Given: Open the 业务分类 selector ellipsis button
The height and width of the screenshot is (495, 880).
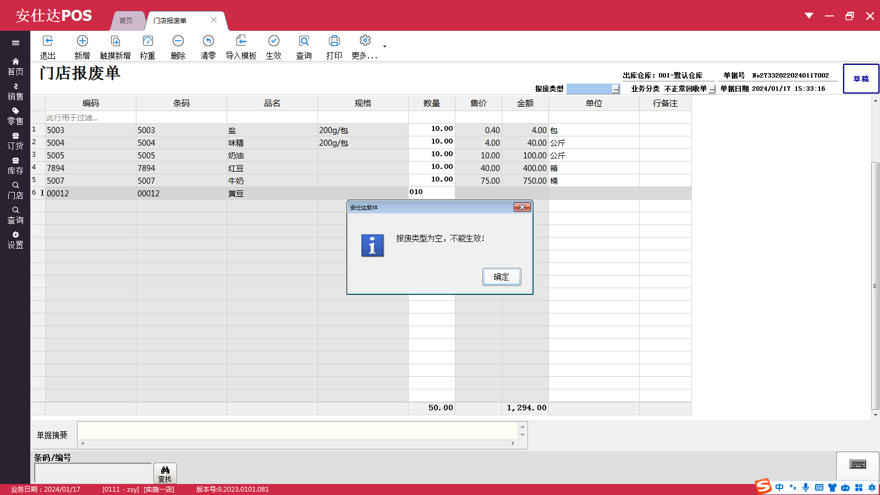Looking at the screenshot, I should 712,89.
